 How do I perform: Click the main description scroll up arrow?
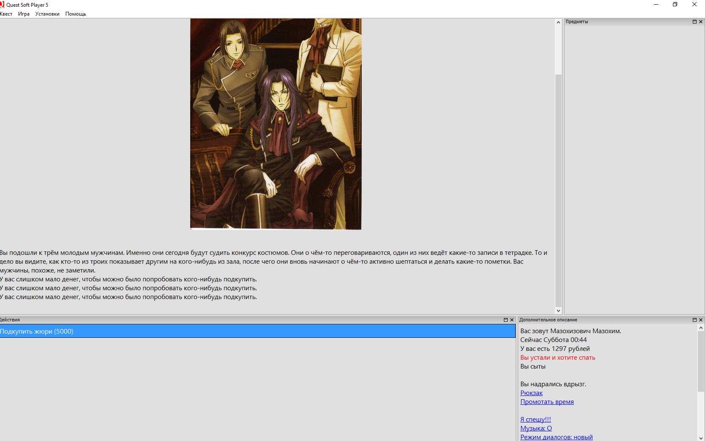tap(558, 22)
